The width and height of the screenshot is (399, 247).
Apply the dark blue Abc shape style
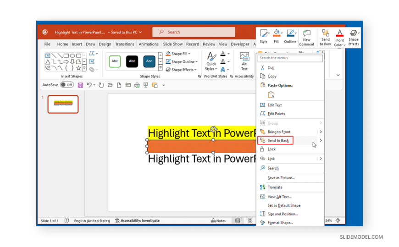click(149, 61)
